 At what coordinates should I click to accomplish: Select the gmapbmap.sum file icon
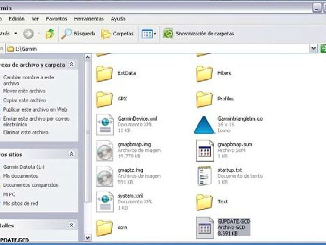(x=205, y=151)
